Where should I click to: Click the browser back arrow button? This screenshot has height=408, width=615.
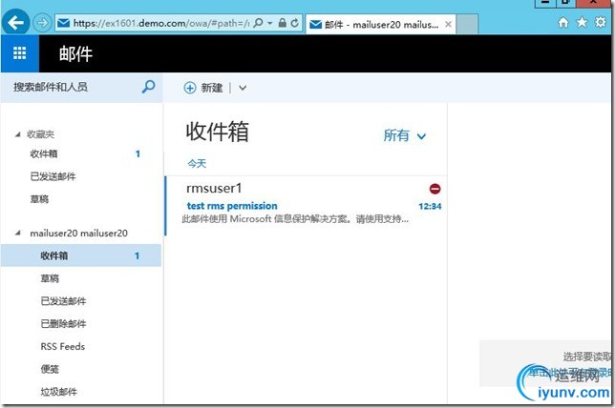click(x=15, y=23)
